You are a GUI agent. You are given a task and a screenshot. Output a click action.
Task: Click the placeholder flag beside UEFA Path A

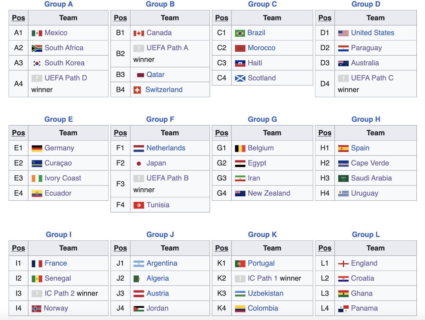(138, 48)
